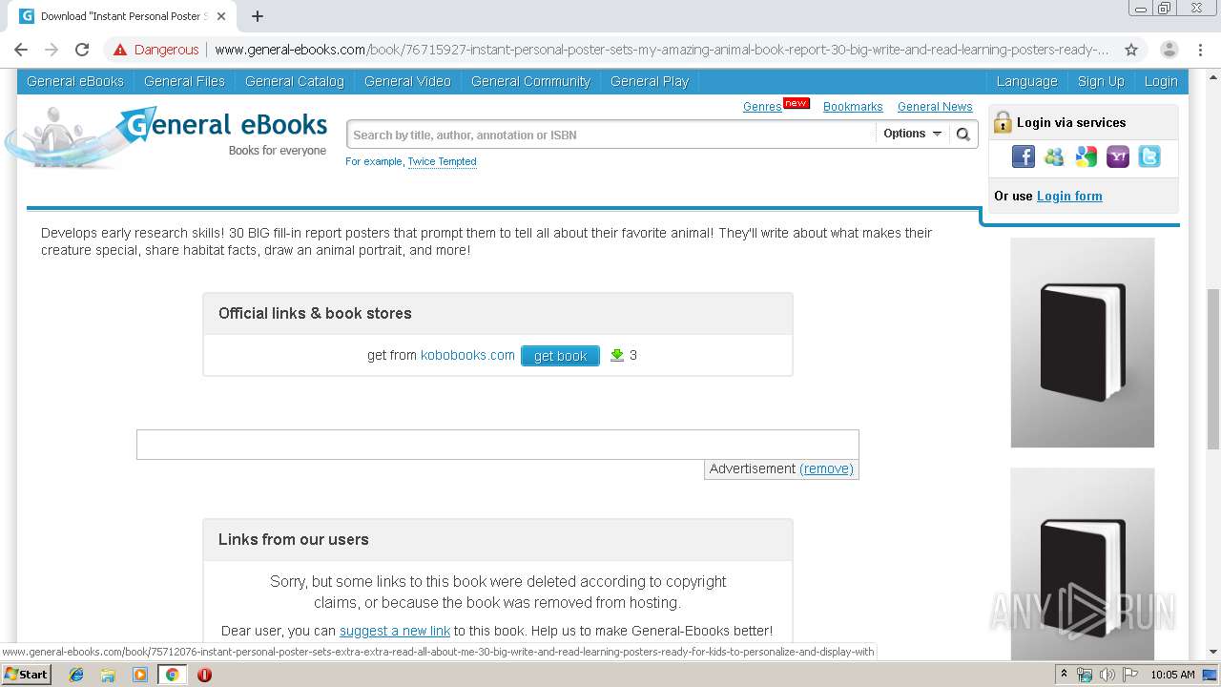Open a new browser tab
1221x687 pixels.
click(258, 16)
